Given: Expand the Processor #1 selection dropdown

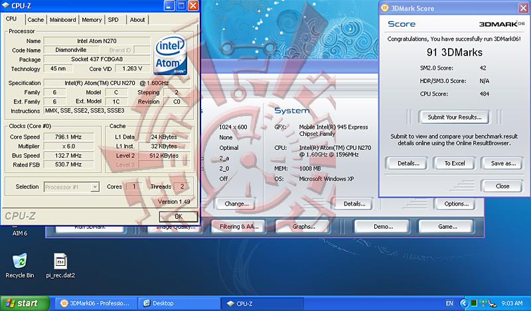Looking at the screenshot, I should (95, 187).
